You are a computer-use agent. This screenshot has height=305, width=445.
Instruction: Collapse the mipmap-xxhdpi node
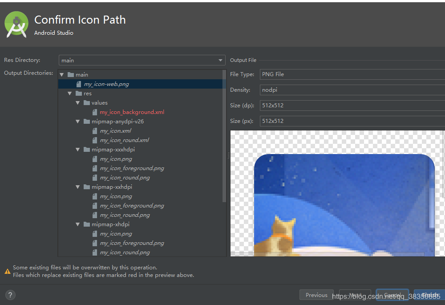click(x=78, y=187)
